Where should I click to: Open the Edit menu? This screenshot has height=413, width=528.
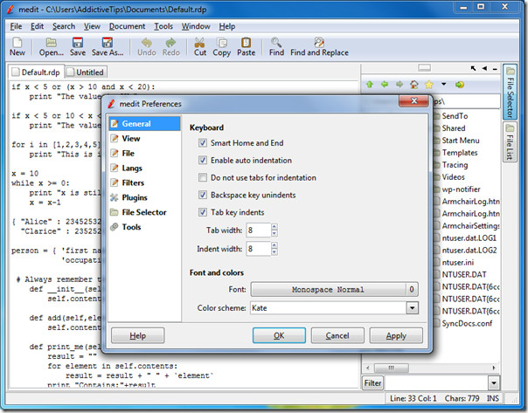37,26
